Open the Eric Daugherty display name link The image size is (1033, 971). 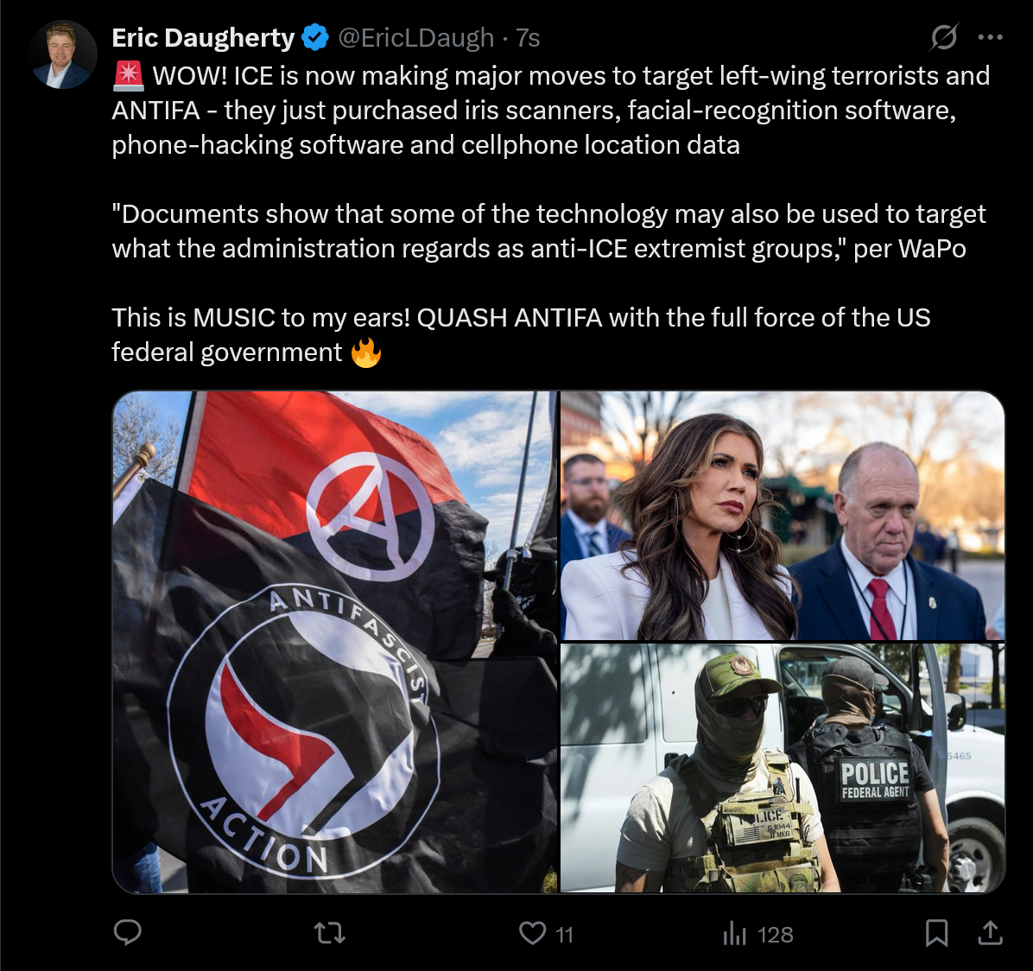[203, 37]
